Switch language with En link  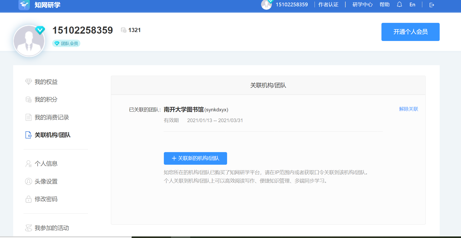412,4
